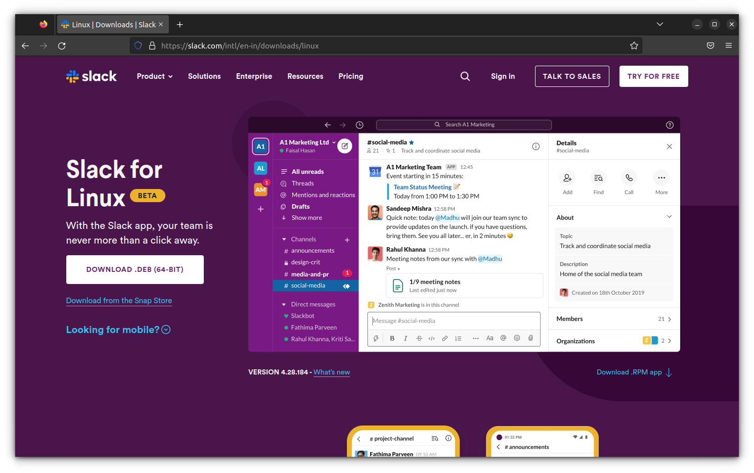This screenshot has width=754, height=473.
Task: Open the Resources menu item
Action: (x=305, y=76)
